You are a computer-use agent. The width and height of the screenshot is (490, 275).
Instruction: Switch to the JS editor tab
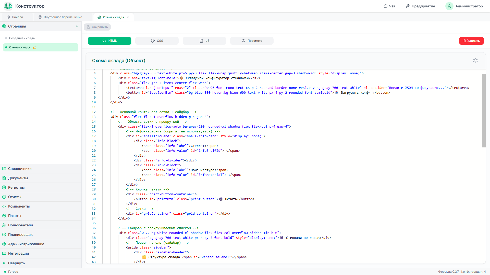[204, 41]
